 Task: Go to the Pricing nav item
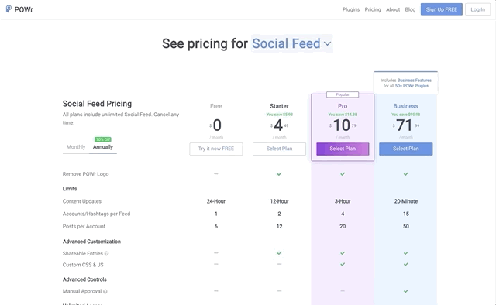point(373,9)
